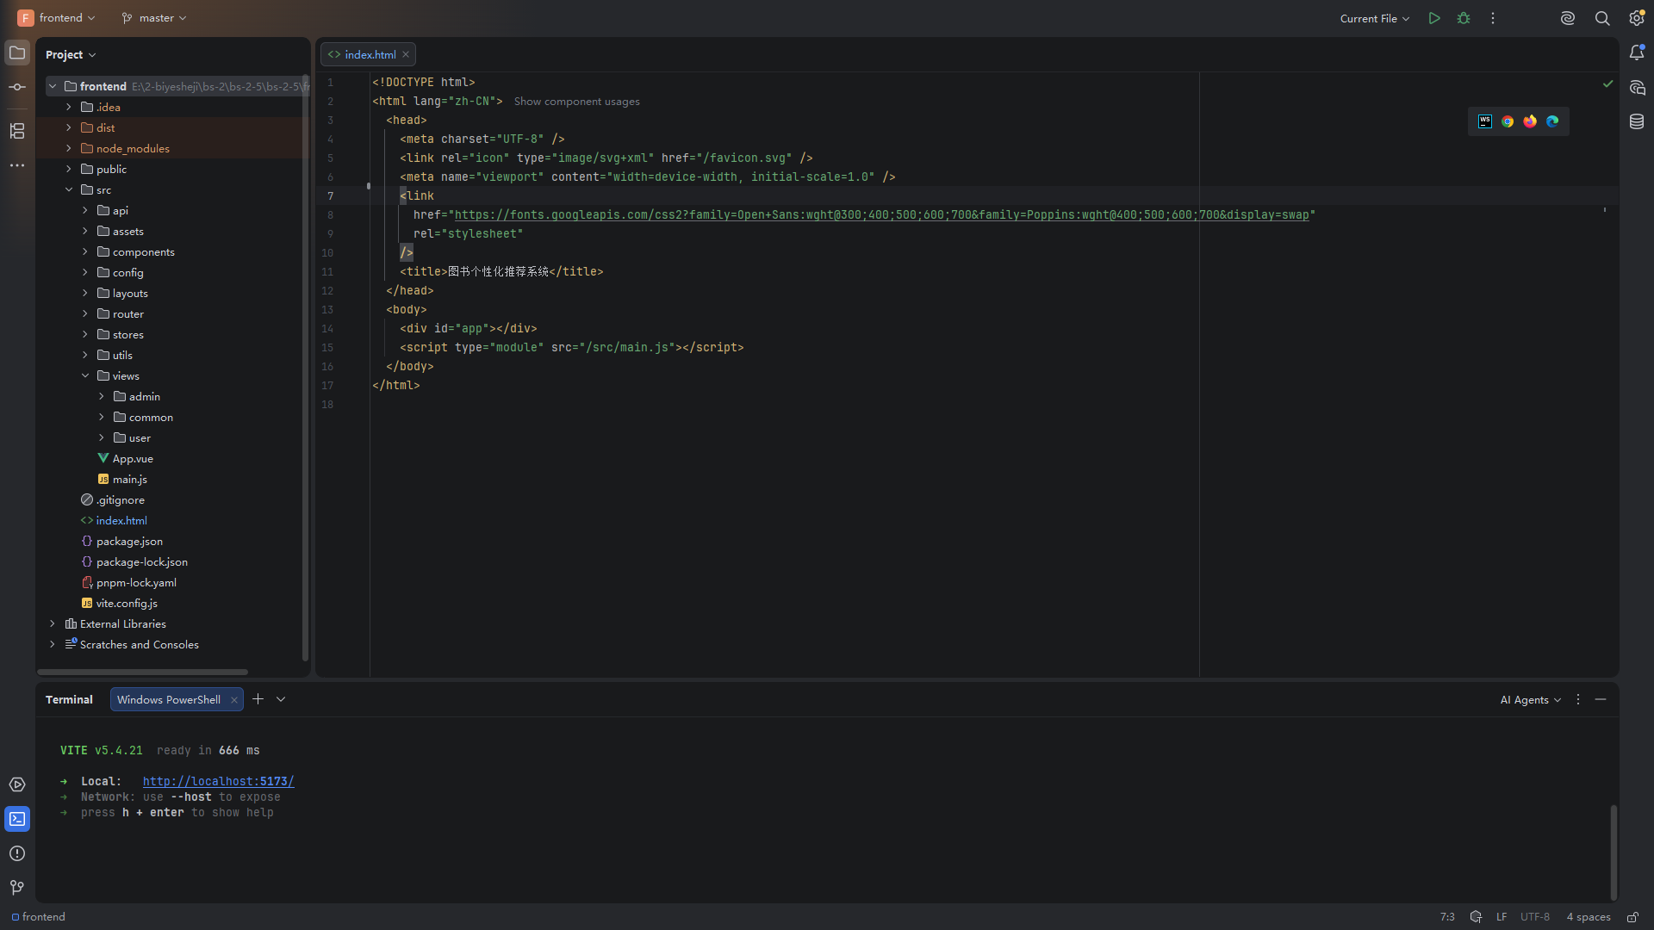Expand the node_modules folder
The width and height of the screenshot is (1654, 930).
pos(69,148)
